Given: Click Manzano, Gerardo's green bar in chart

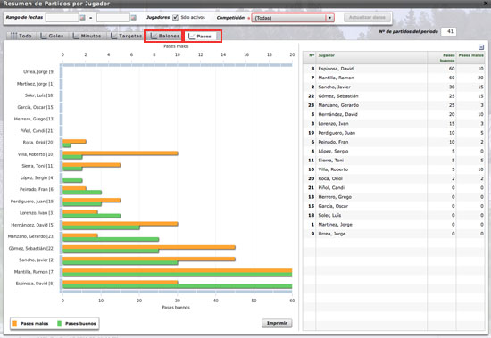Looking at the screenshot, I should pyautogui.click(x=111, y=239).
